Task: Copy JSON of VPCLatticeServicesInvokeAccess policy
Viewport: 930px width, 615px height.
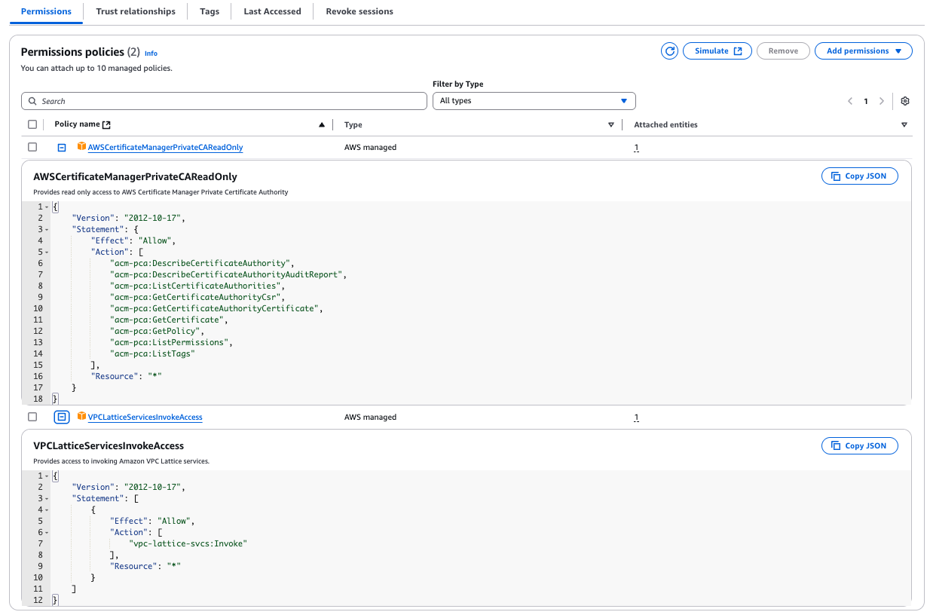Action: 859,446
